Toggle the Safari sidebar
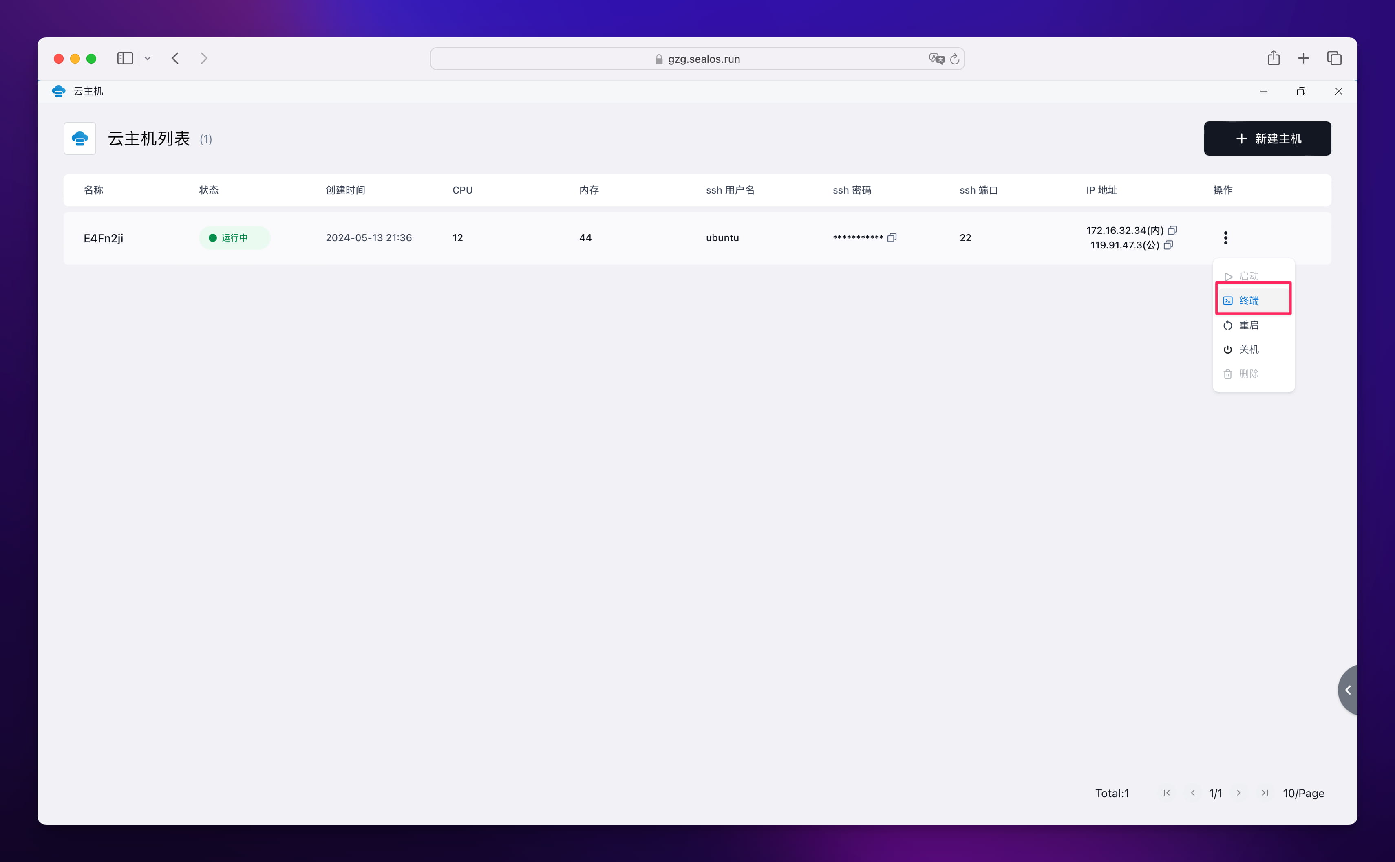1395x862 pixels. tap(125, 58)
